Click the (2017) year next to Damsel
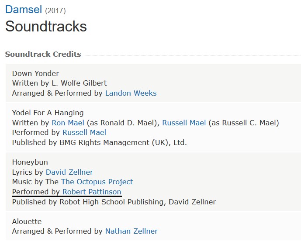The width and height of the screenshot is (301, 245). (55, 10)
